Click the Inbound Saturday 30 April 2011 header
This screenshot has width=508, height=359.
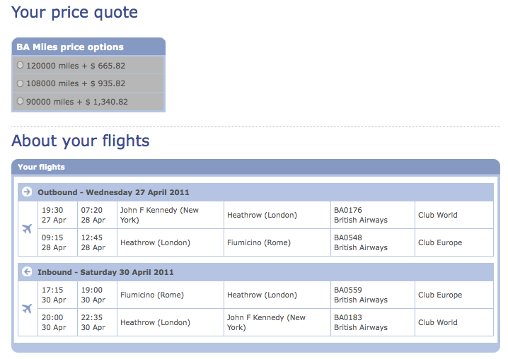tap(255, 272)
